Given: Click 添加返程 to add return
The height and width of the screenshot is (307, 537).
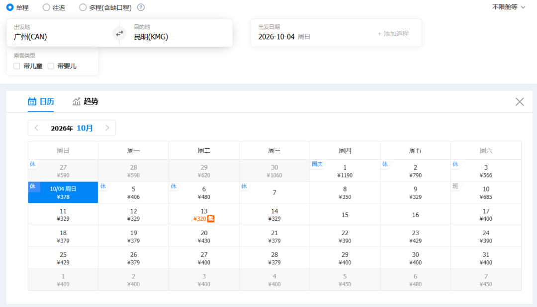Looking at the screenshot, I should pyautogui.click(x=393, y=33).
